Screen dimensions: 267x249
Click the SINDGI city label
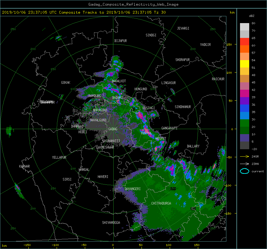pos(151,35)
